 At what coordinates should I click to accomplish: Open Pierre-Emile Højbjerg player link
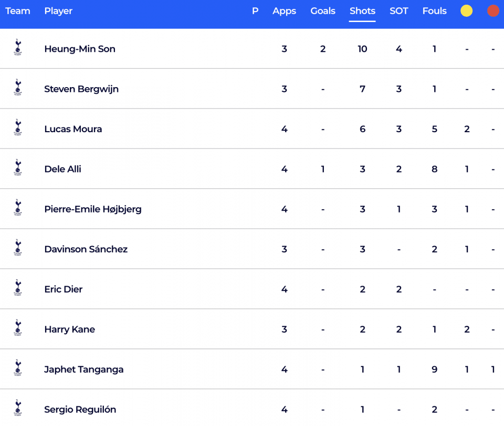click(93, 209)
